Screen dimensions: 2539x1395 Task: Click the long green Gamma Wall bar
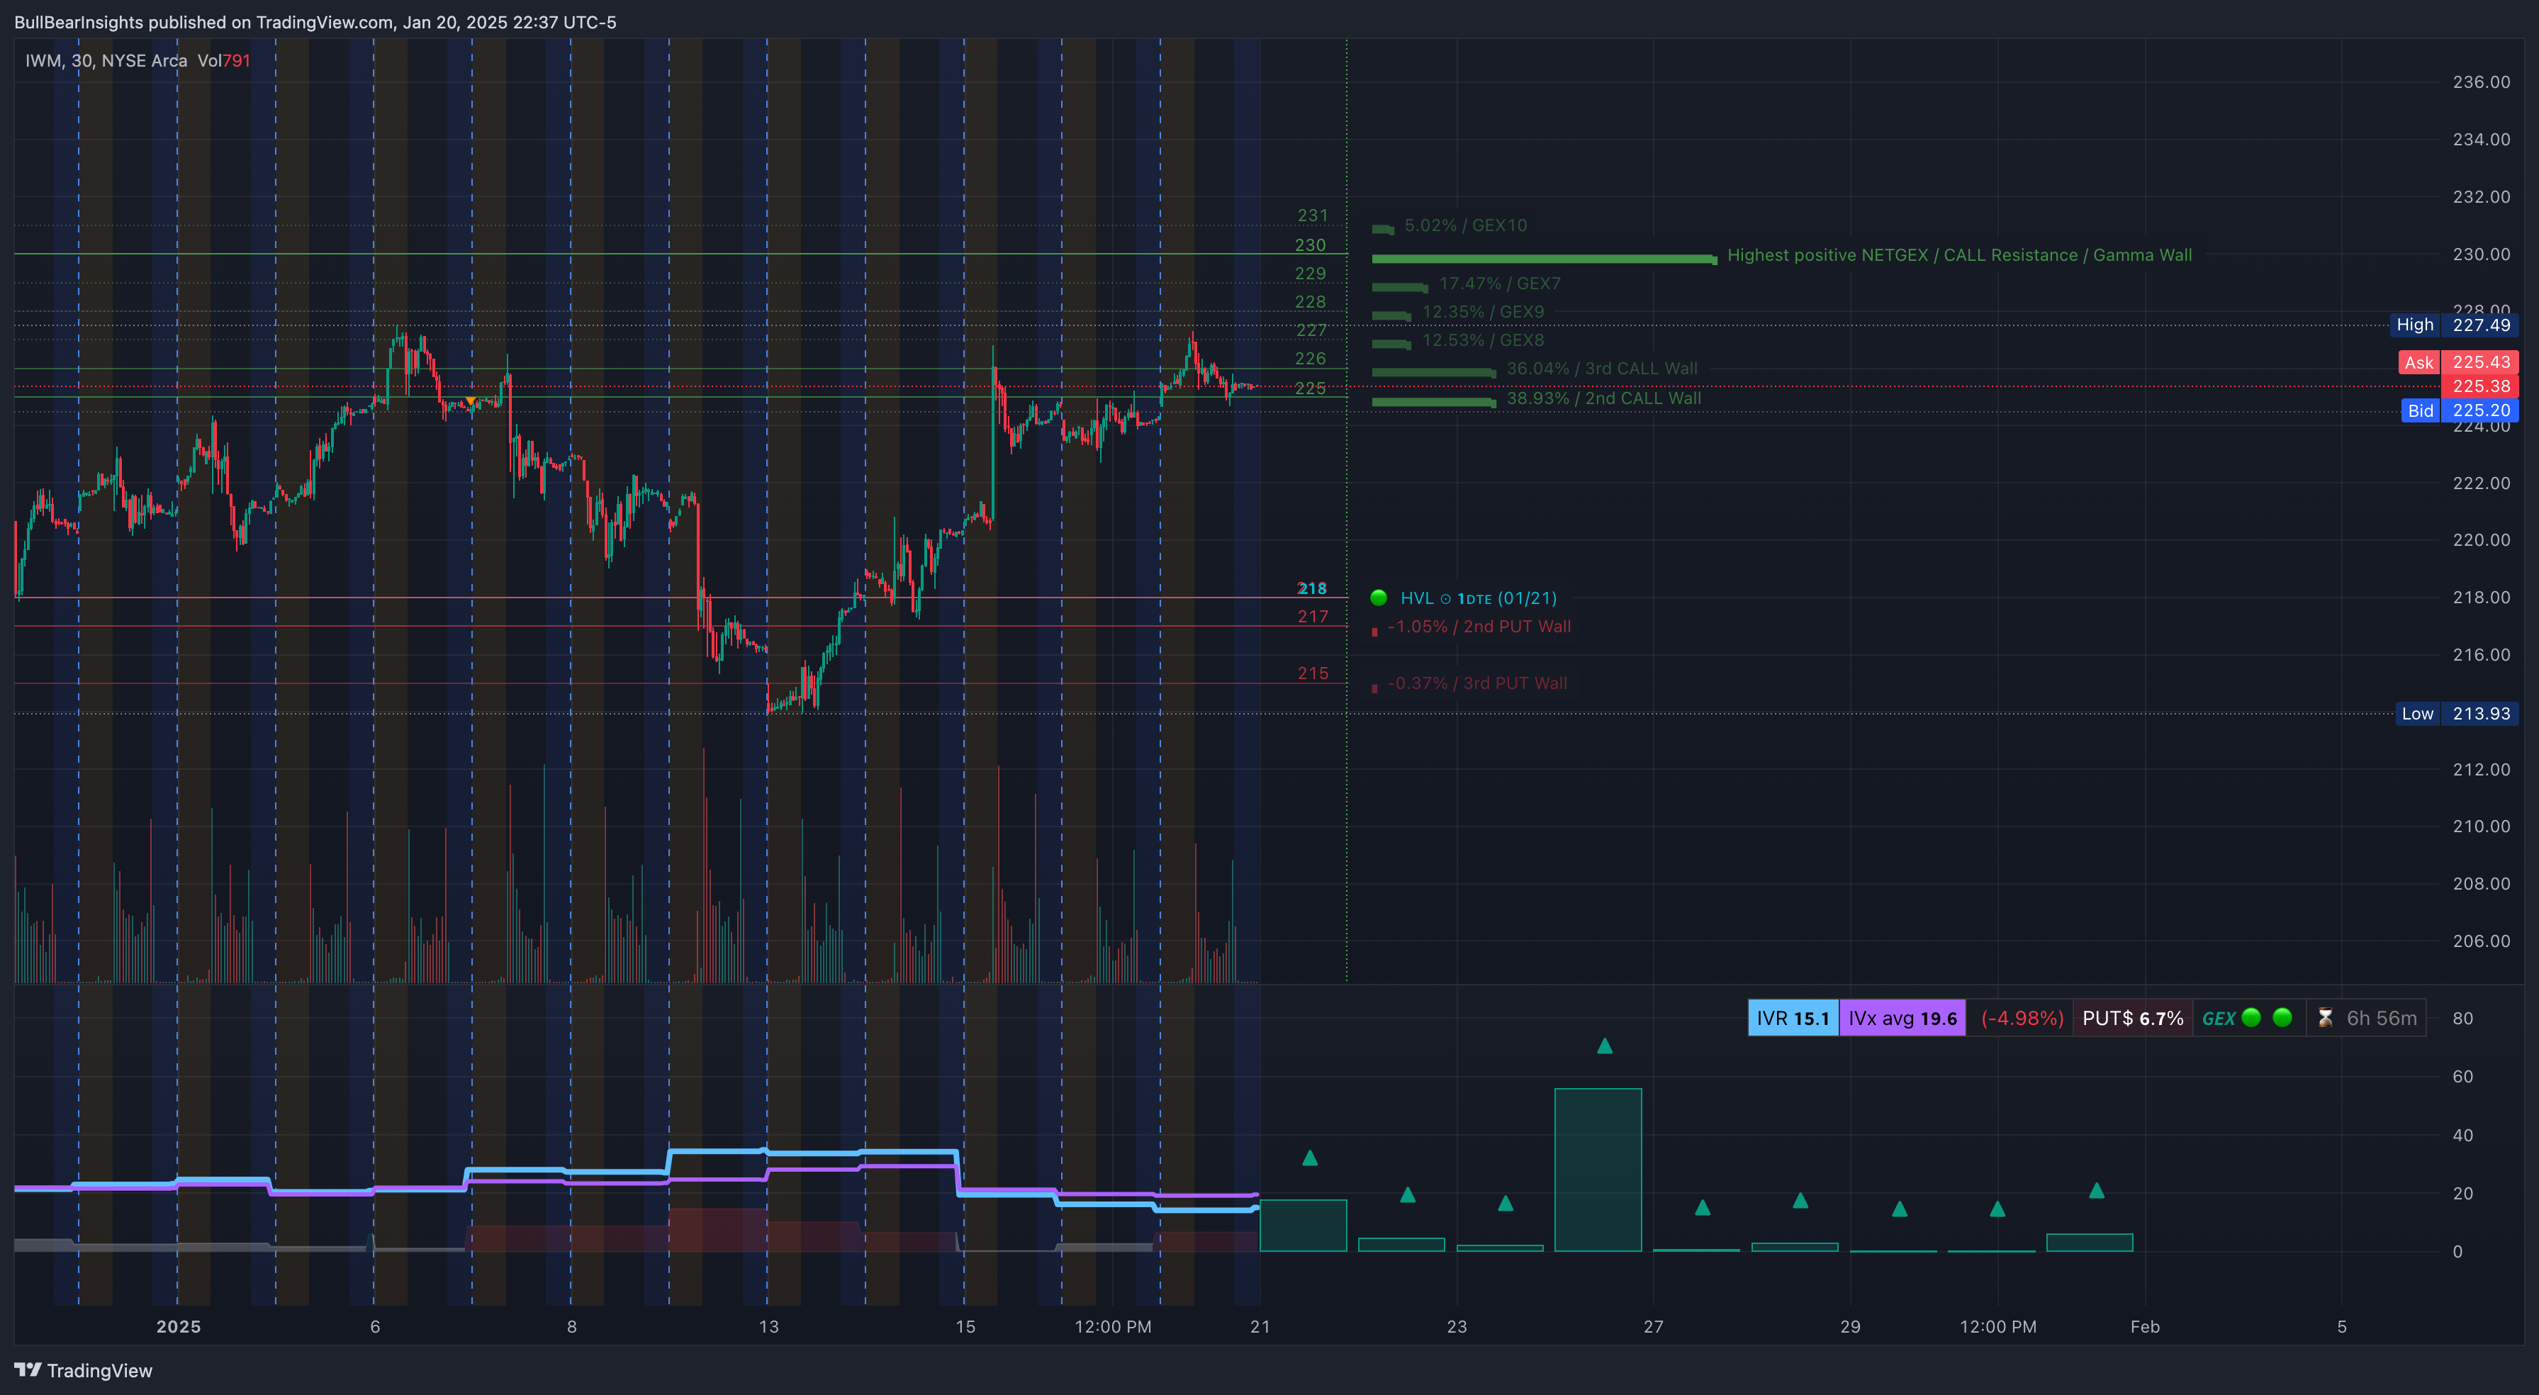(1544, 258)
